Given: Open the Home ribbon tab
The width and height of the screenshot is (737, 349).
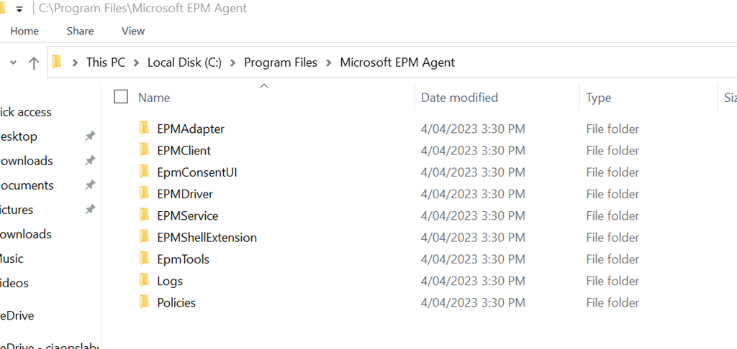Looking at the screenshot, I should coord(24,31).
